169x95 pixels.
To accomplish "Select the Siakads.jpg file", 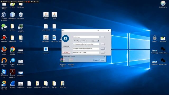I will [155, 51].
